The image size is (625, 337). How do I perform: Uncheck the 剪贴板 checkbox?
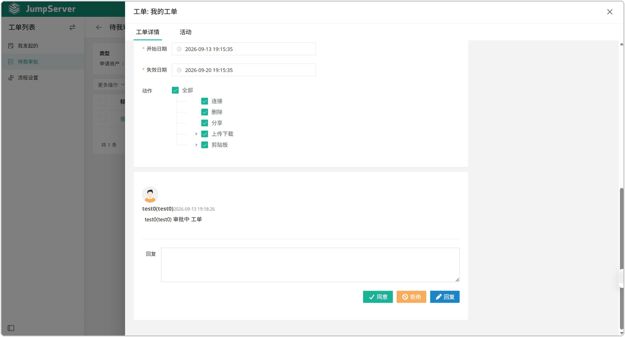(x=205, y=145)
